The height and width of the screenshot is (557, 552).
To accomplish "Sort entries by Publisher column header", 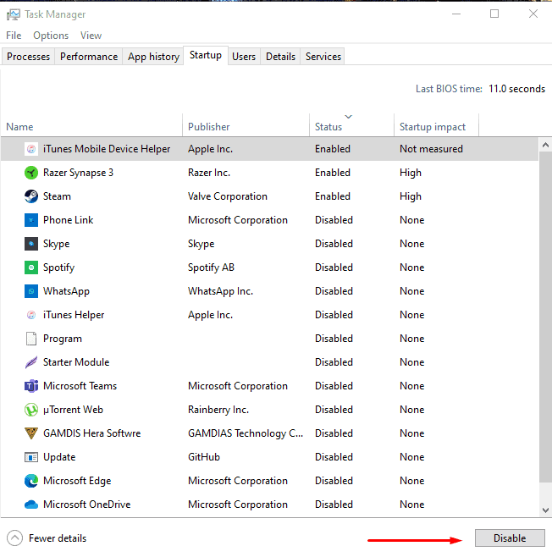I will pos(209,127).
